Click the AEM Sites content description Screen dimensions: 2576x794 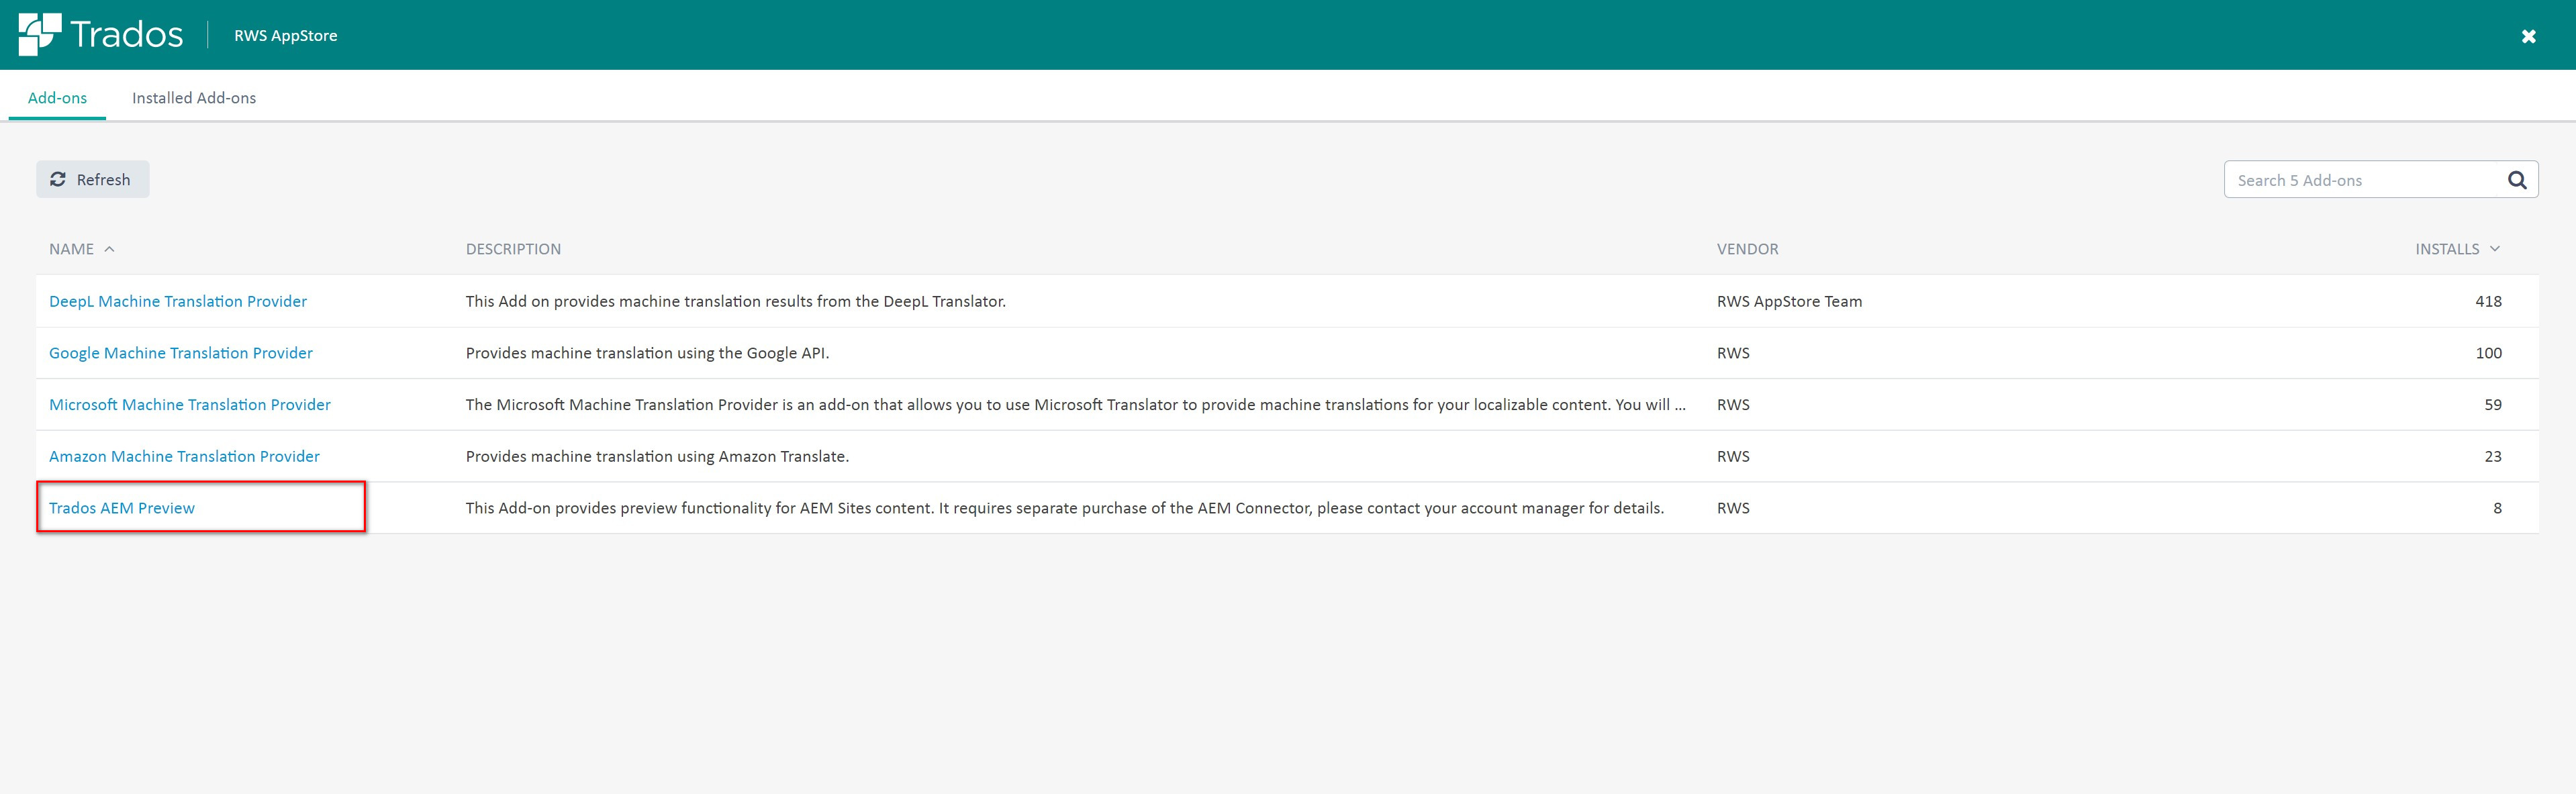[1064, 508]
